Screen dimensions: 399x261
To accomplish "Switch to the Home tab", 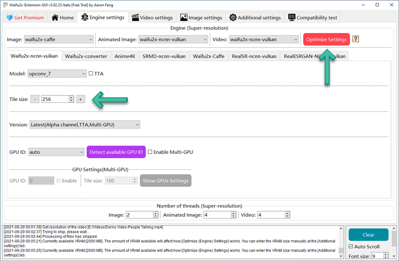I will coord(63,17).
